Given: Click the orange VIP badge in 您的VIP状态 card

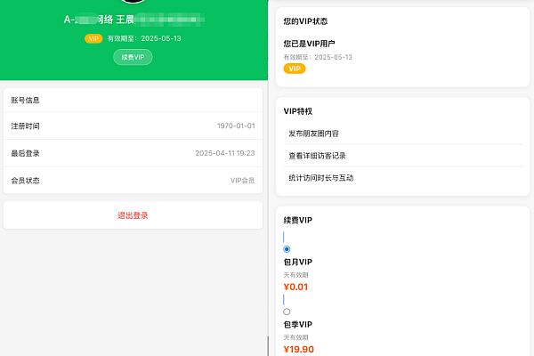Looking at the screenshot, I should tap(295, 69).
